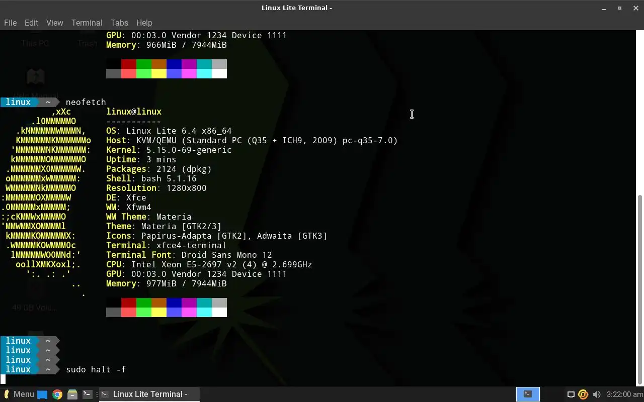Click the 'Host: KVM/QEMU' line
Screen dimensions: 644x402
[x=252, y=140]
